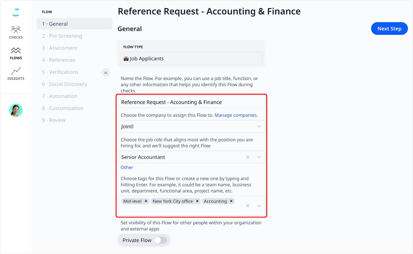This screenshot has width=413, height=254.
Task: Toggle the Private Flow switch
Action: click(x=161, y=240)
